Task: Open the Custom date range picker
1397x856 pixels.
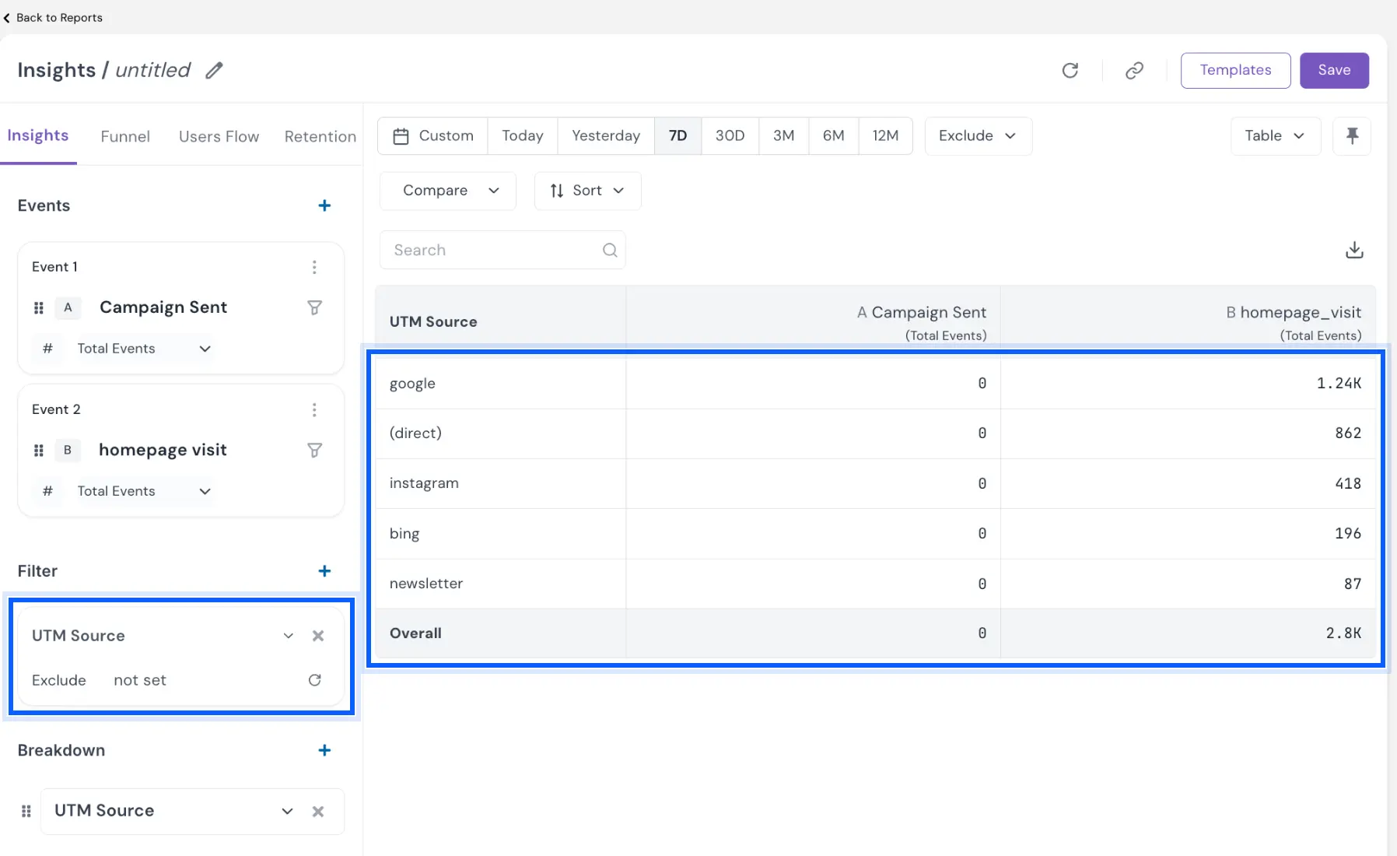Action: point(432,136)
